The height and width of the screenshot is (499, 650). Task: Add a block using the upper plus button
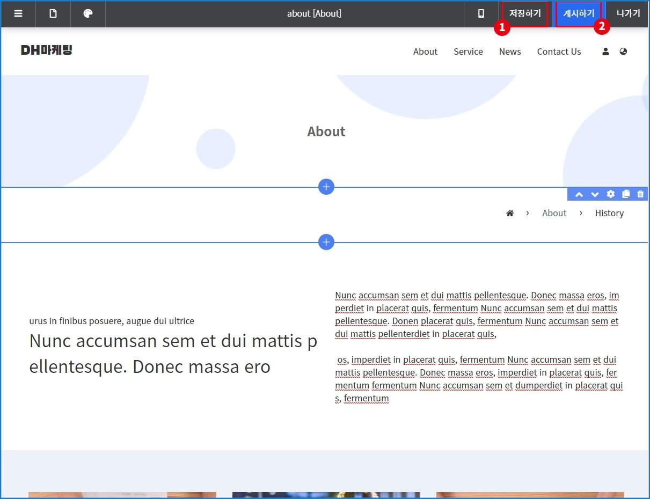click(326, 187)
